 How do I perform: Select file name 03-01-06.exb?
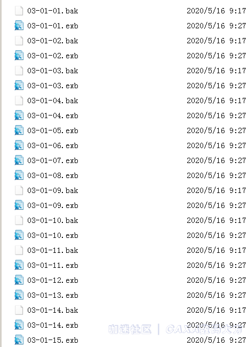coord(53,145)
